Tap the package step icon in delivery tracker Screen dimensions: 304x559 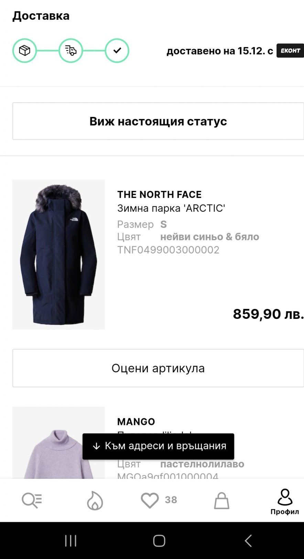click(24, 51)
